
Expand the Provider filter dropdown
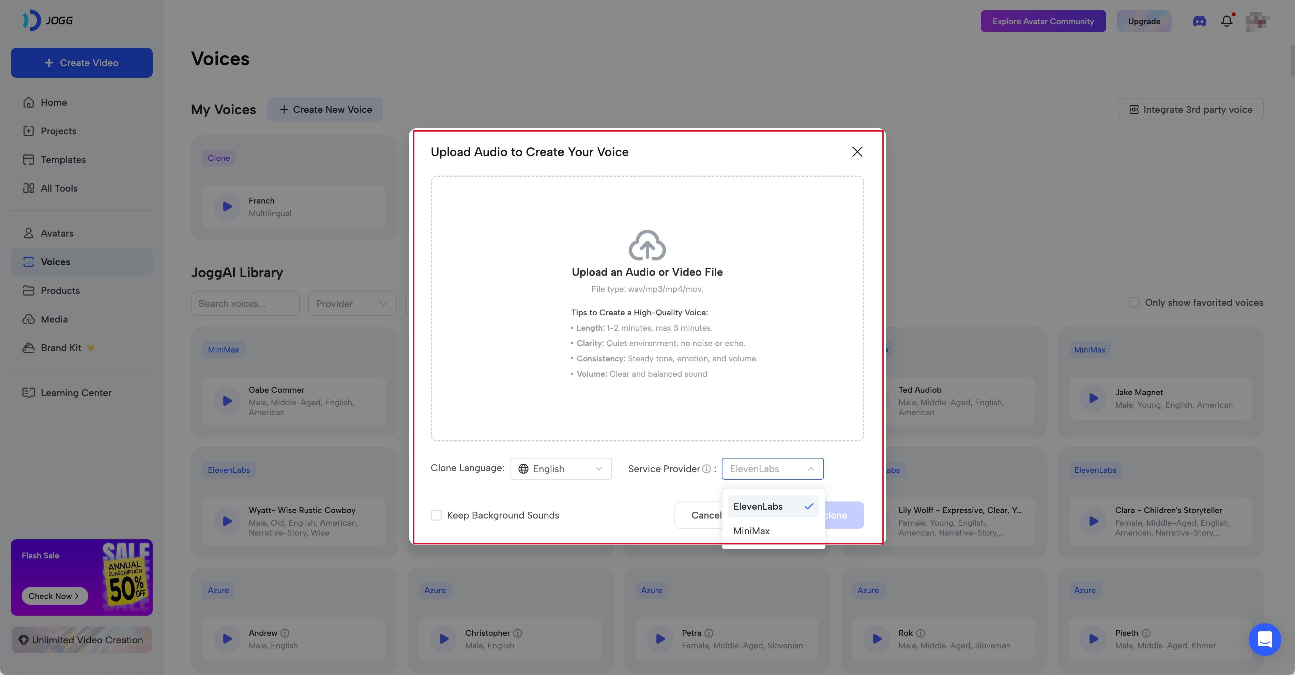click(x=351, y=304)
